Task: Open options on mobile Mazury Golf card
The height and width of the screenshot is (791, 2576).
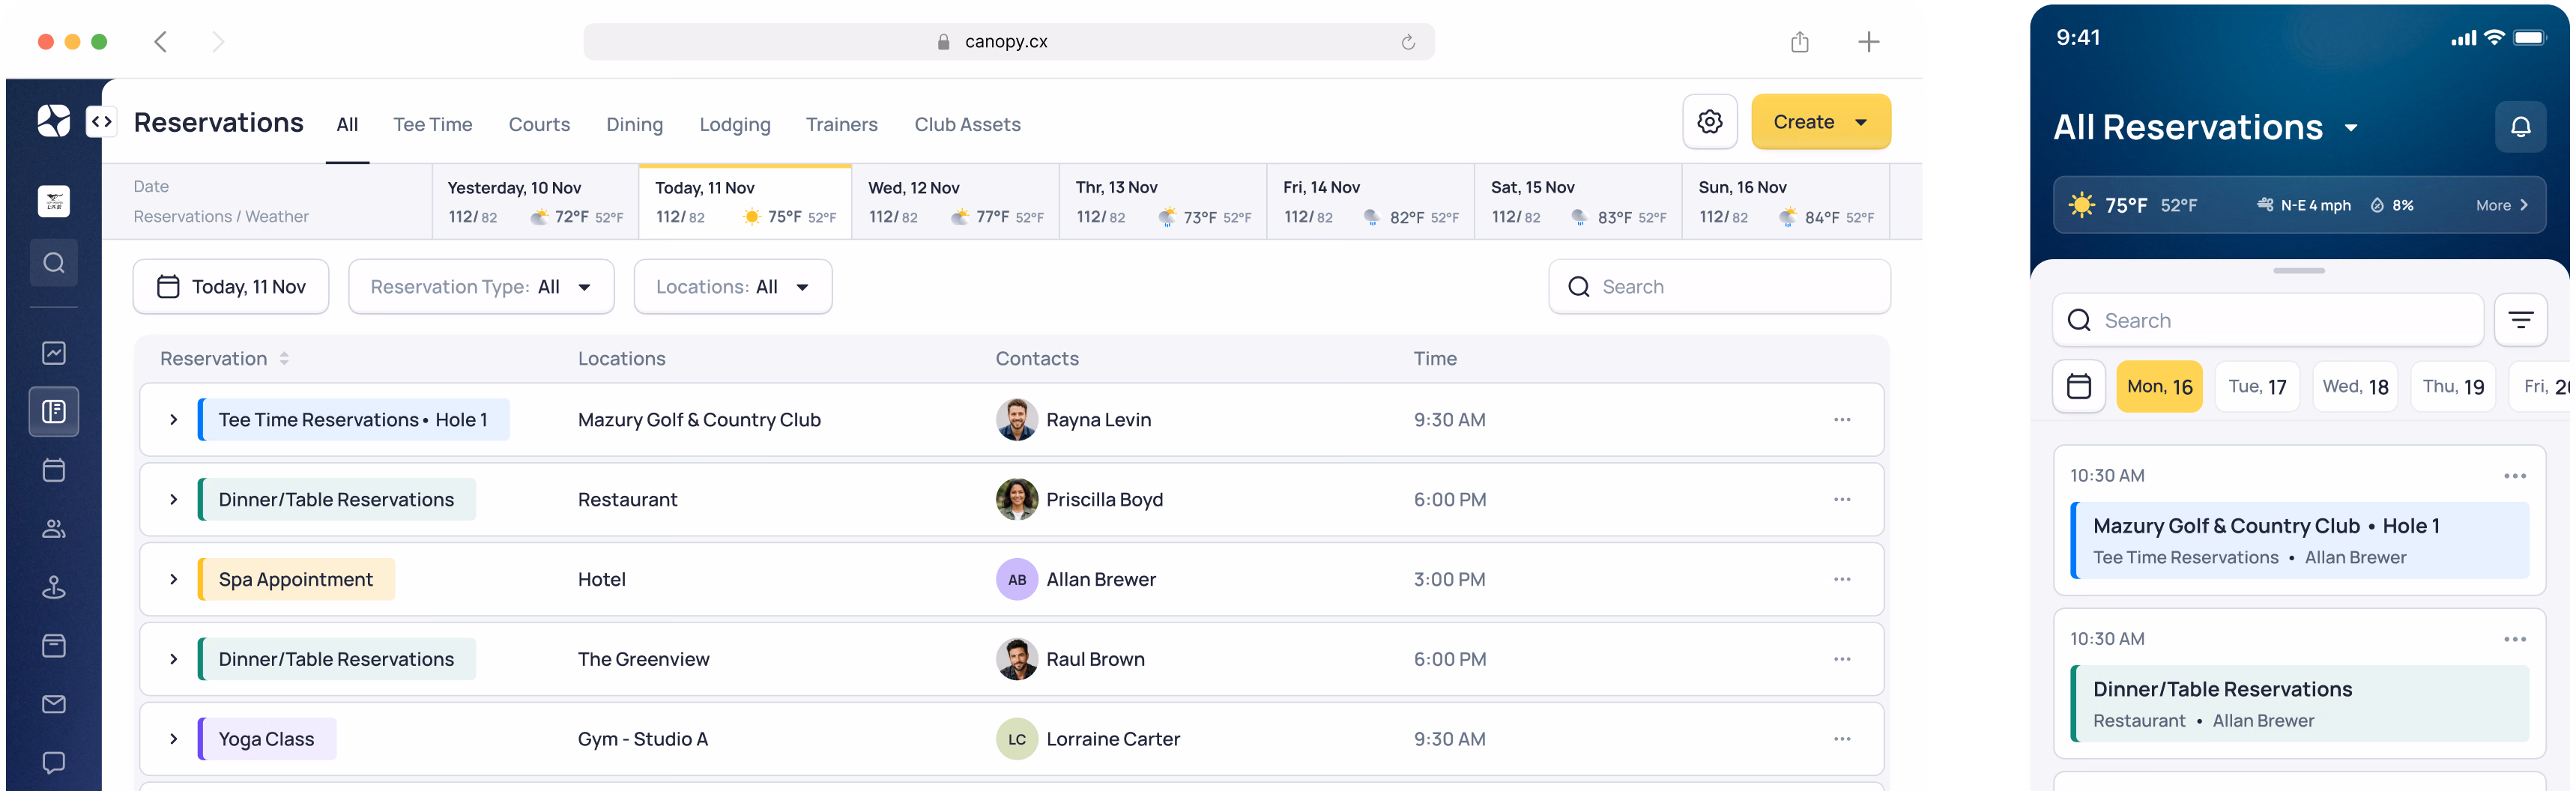Action: (2515, 476)
